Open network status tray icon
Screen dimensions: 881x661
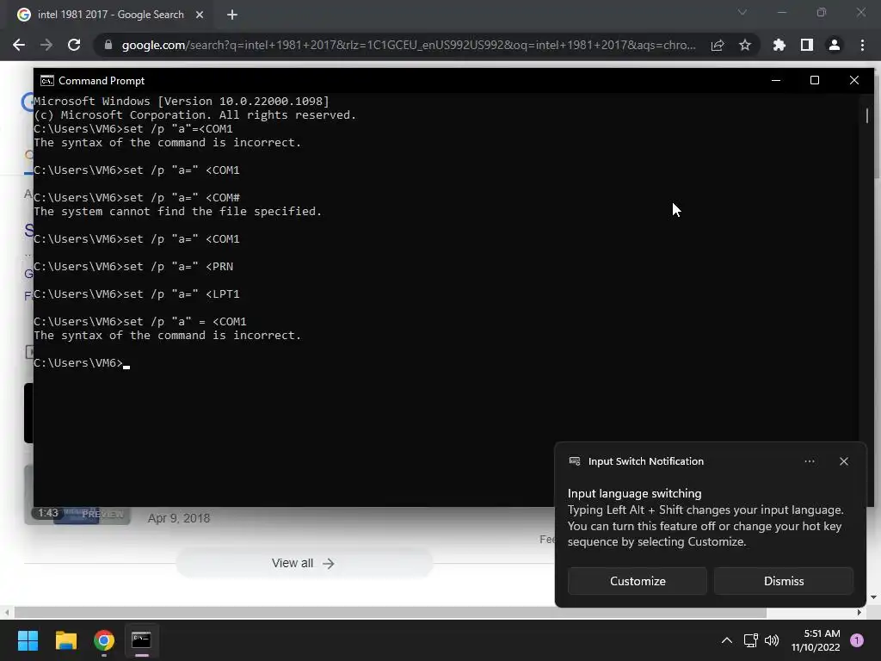(750, 640)
